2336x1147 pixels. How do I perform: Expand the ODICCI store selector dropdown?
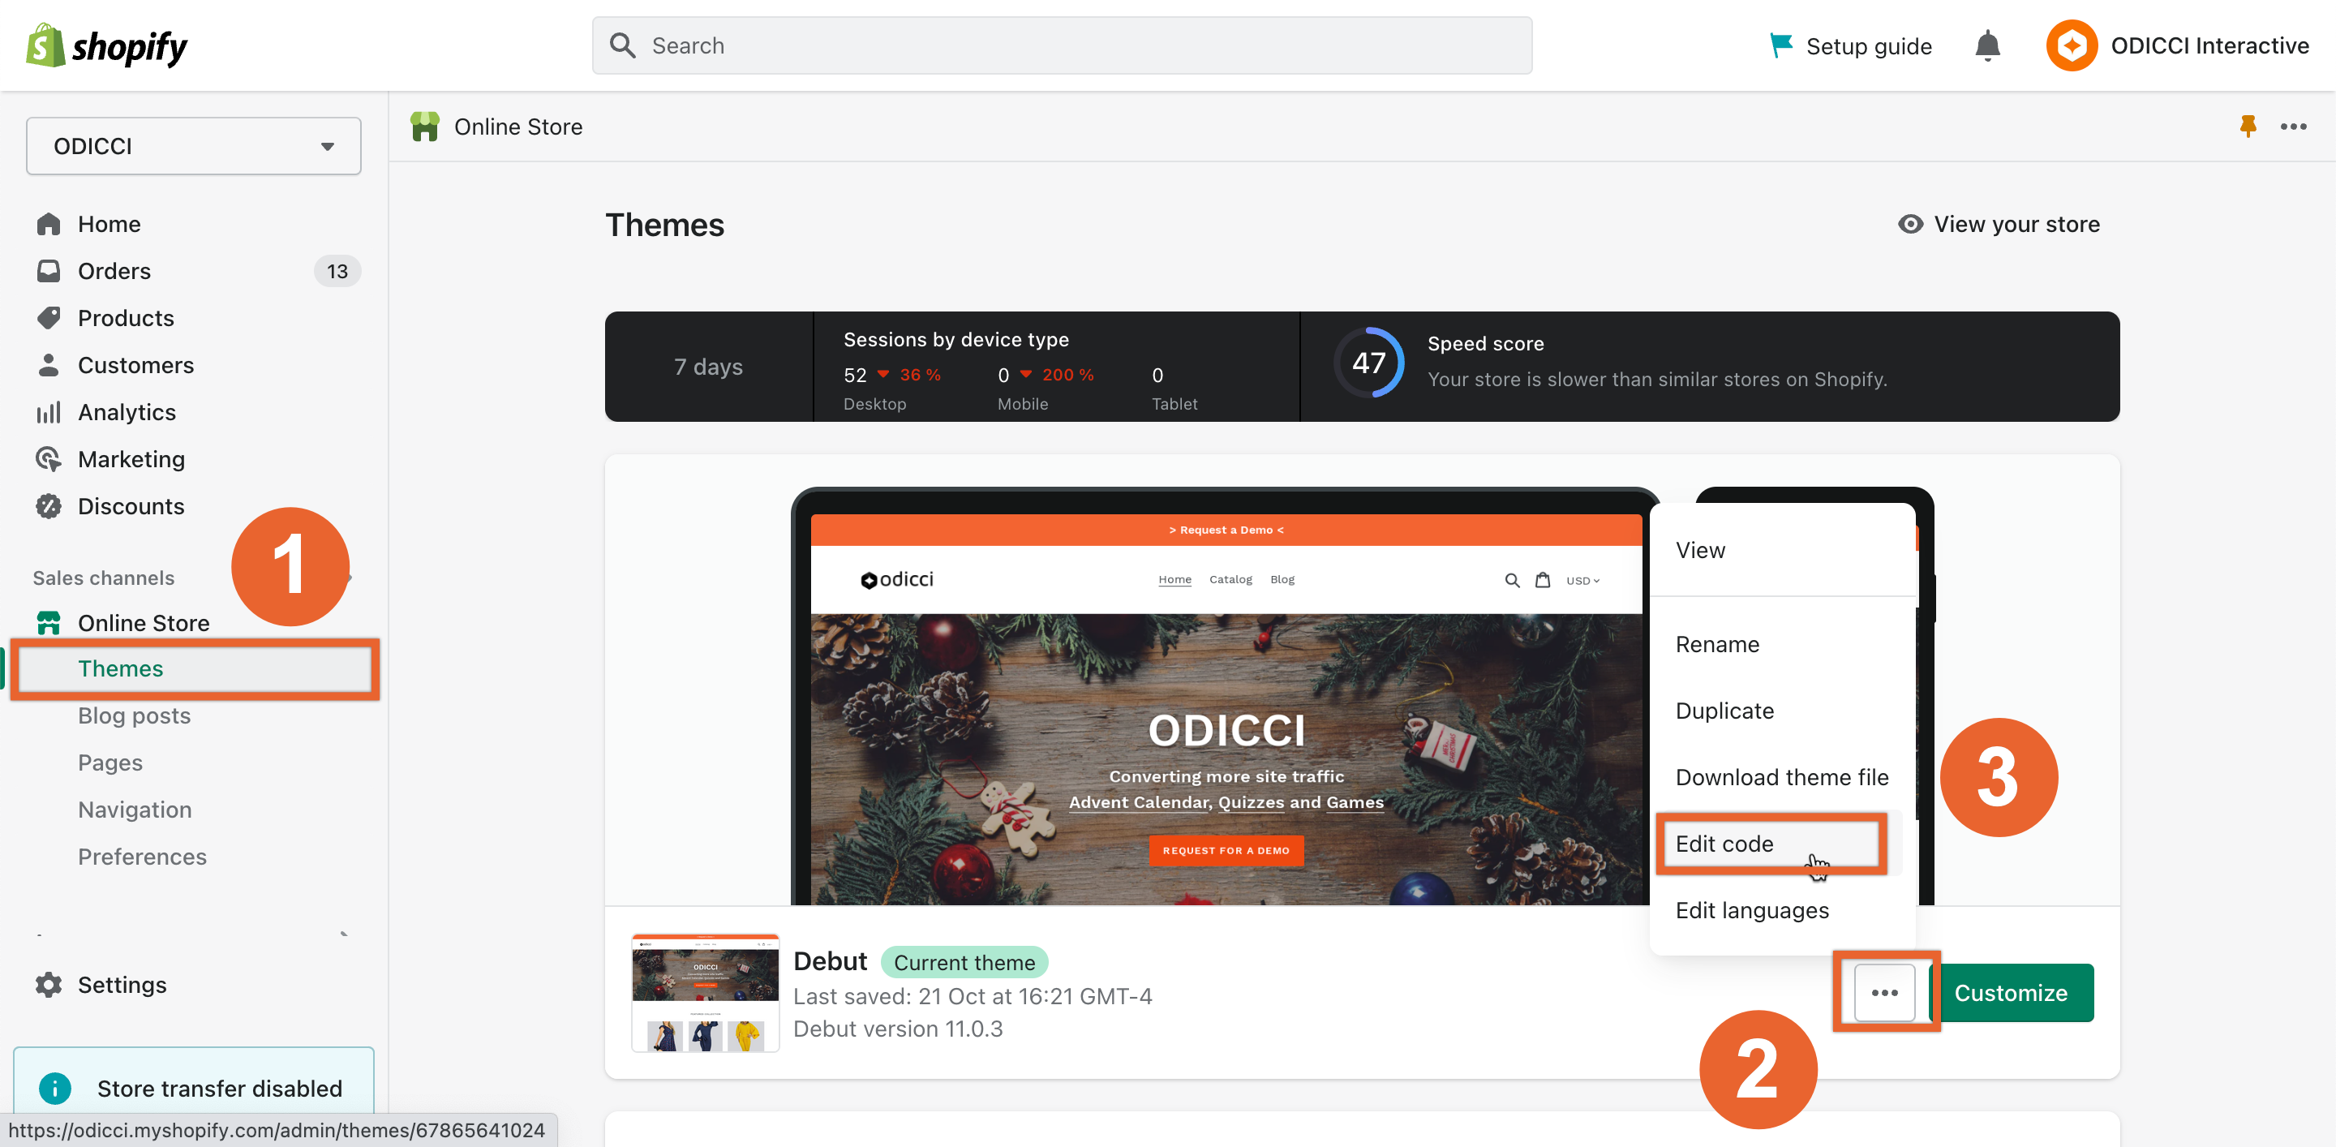[x=193, y=146]
